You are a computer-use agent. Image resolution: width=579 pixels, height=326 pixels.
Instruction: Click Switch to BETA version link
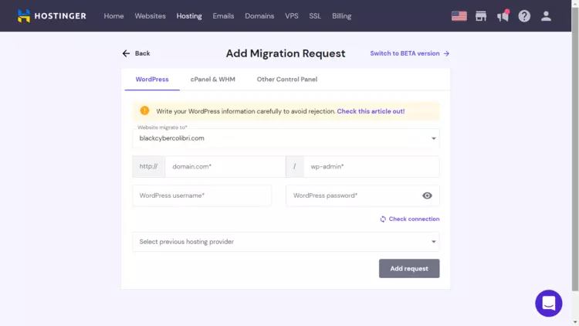click(409, 53)
